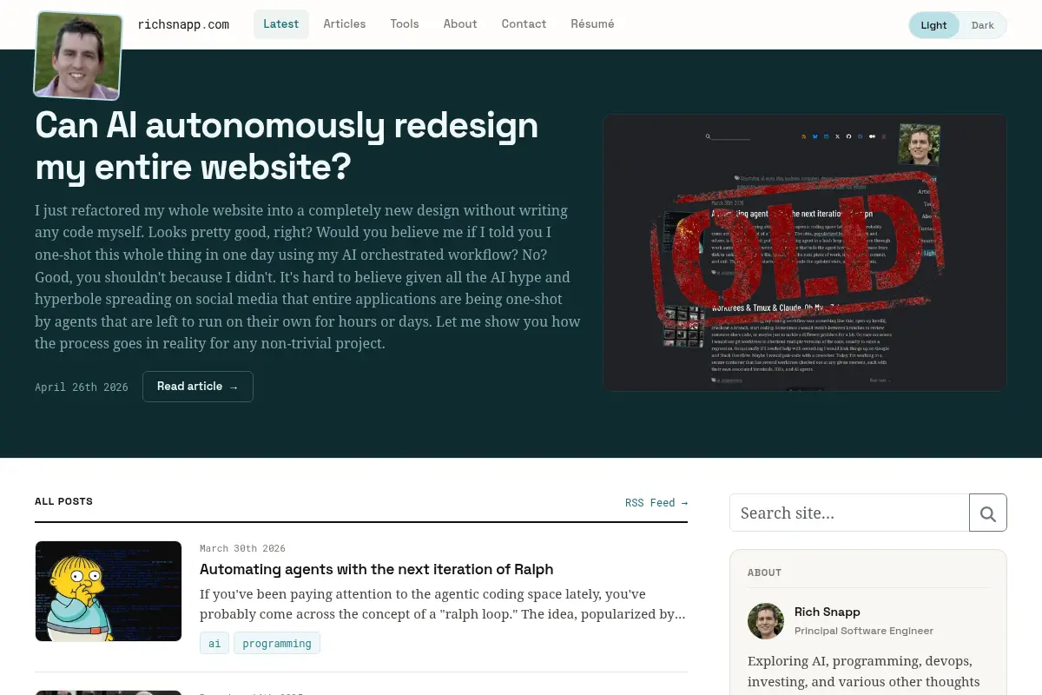The image size is (1042, 695).
Task: Click Rich Snapp's round avatar in About card
Action: (x=766, y=621)
